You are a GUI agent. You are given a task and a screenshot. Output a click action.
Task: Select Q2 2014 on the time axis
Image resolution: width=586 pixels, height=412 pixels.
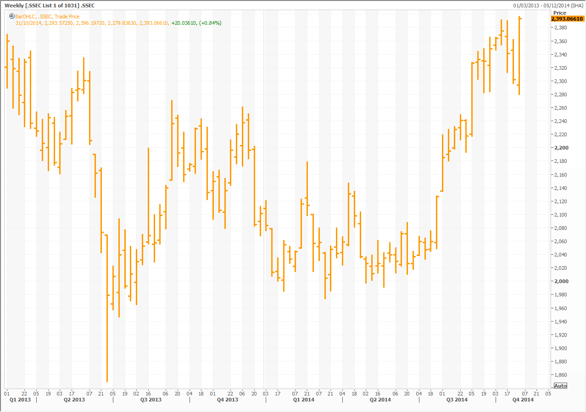pyautogui.click(x=380, y=400)
